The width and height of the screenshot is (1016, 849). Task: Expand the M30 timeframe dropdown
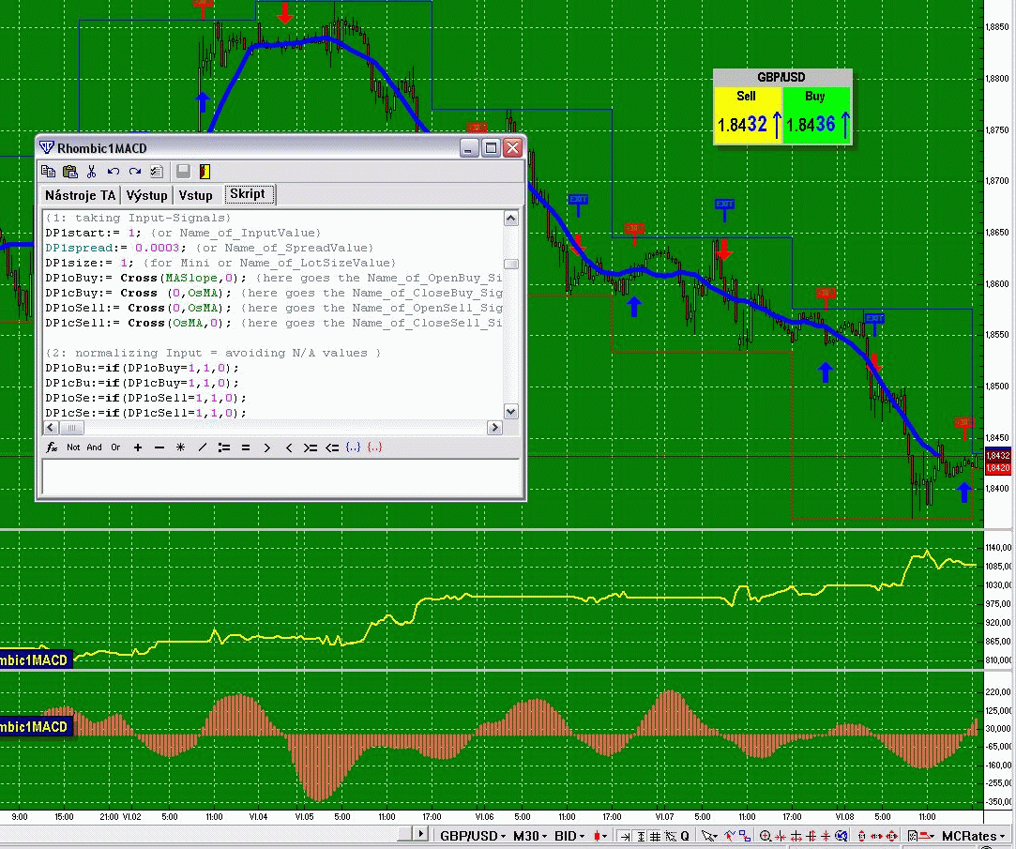531,836
